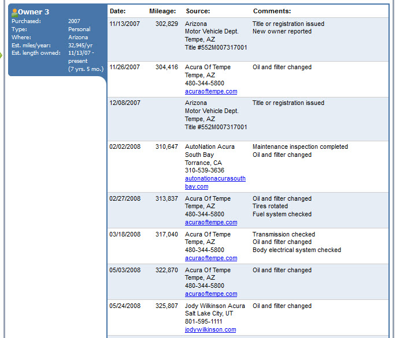Click the Date column header
Viewport: 396px width, 338px height.
click(x=117, y=11)
